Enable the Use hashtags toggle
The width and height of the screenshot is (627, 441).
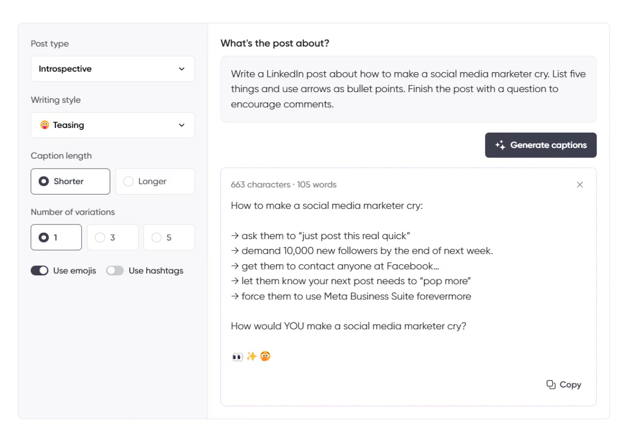(115, 270)
